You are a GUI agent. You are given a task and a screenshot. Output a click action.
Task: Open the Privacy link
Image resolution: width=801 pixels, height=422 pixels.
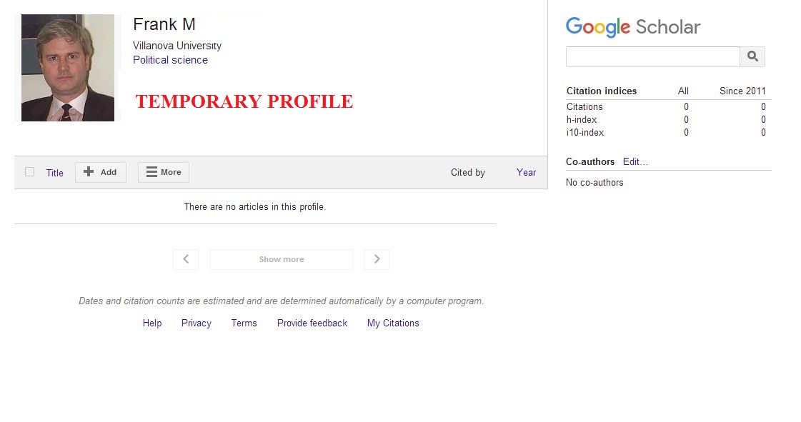[196, 323]
